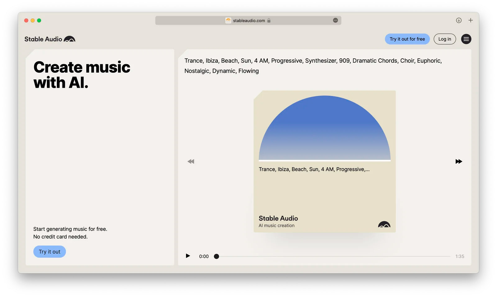This screenshot has height=297, width=497.
Task: Open the hamburger menu
Action: pos(466,39)
